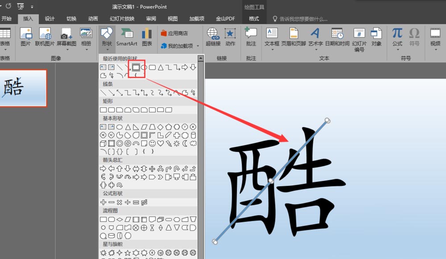This screenshot has width=446, height=259.
Task: Select the left block arrow under 箭头总汇
Action: [111, 169]
